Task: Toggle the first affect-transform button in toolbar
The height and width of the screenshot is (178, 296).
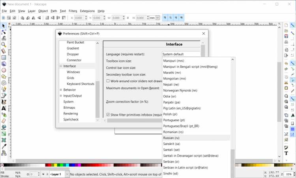Action: (x=165, y=18)
